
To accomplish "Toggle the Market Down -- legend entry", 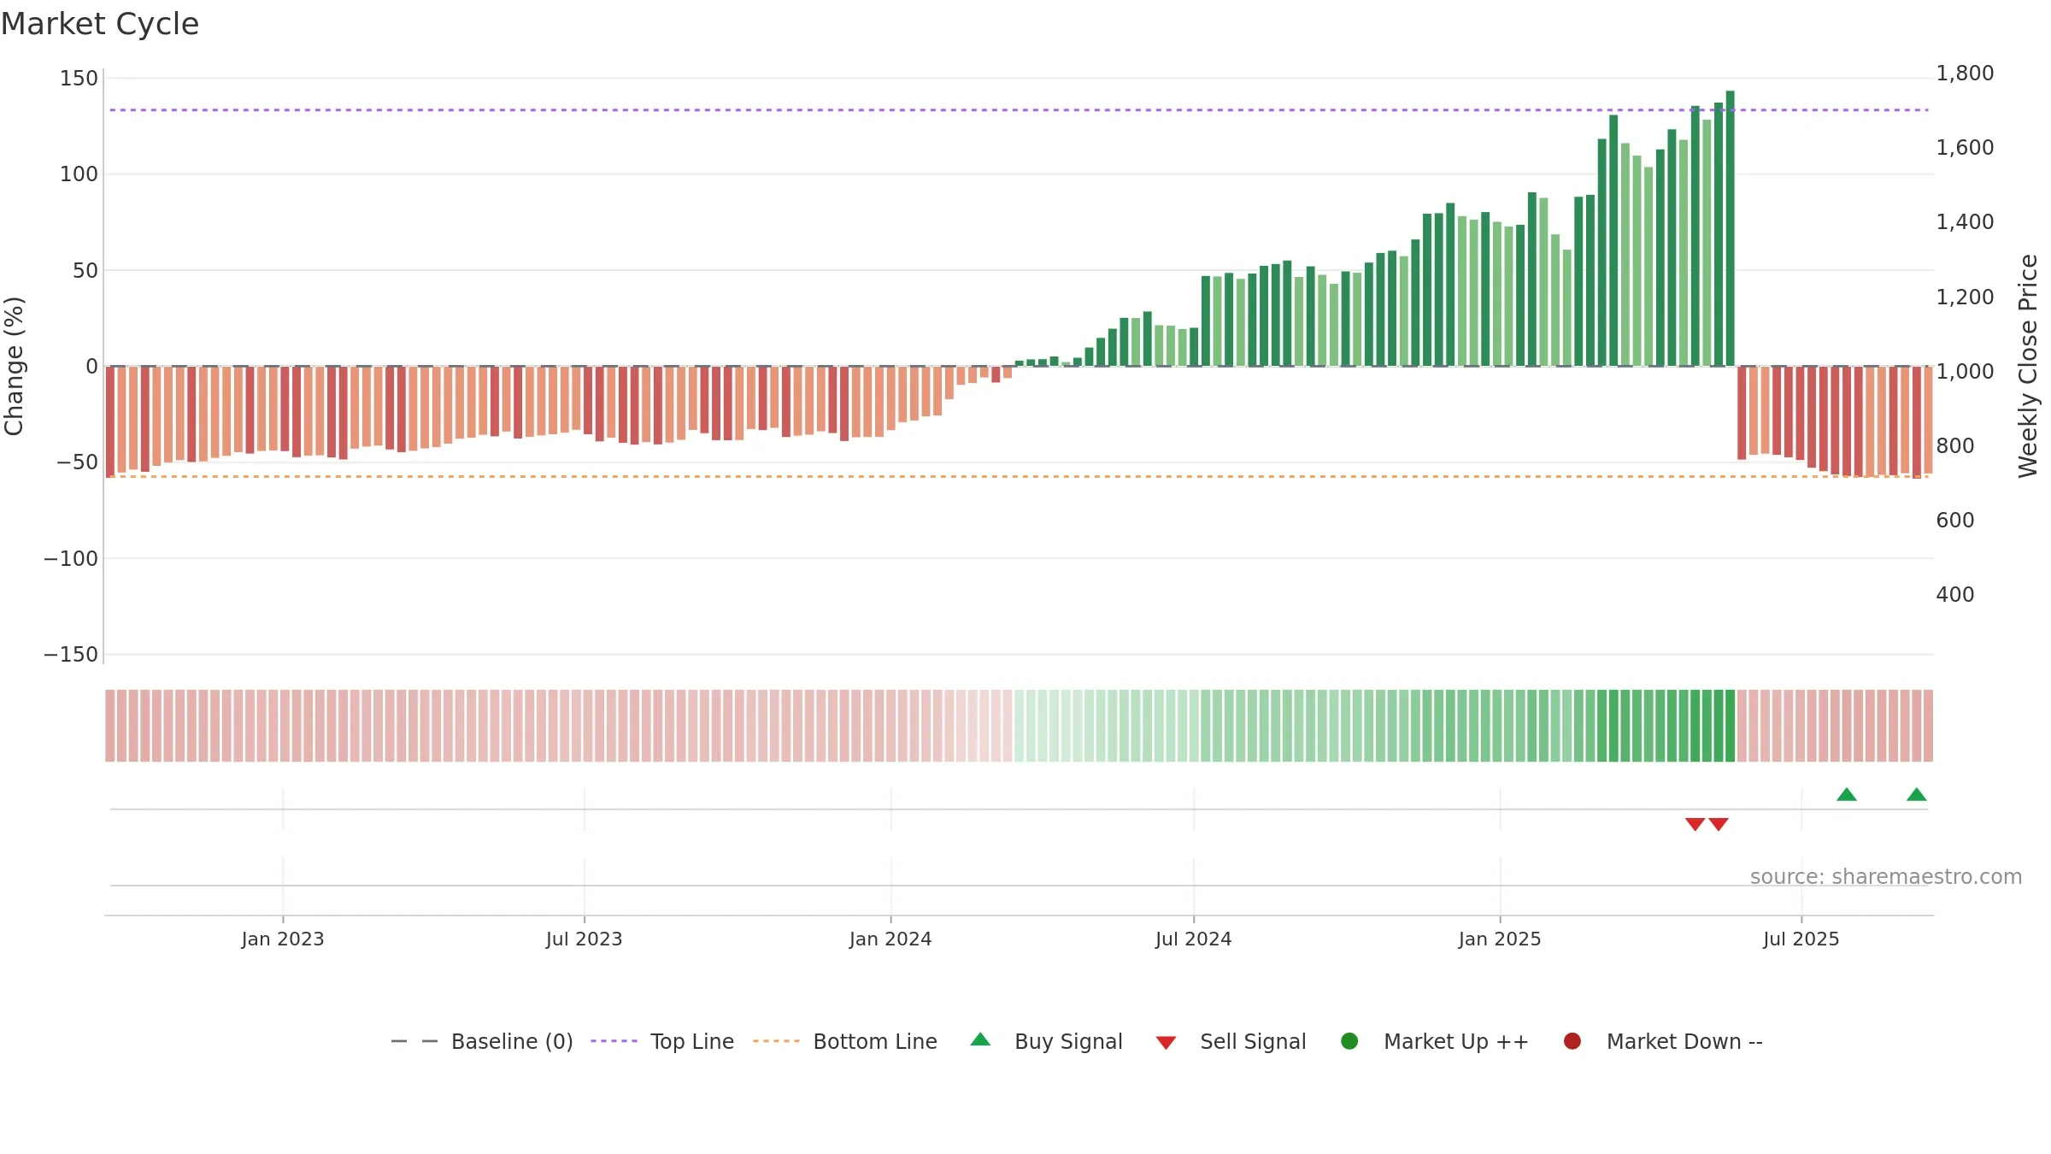I will (1662, 1041).
